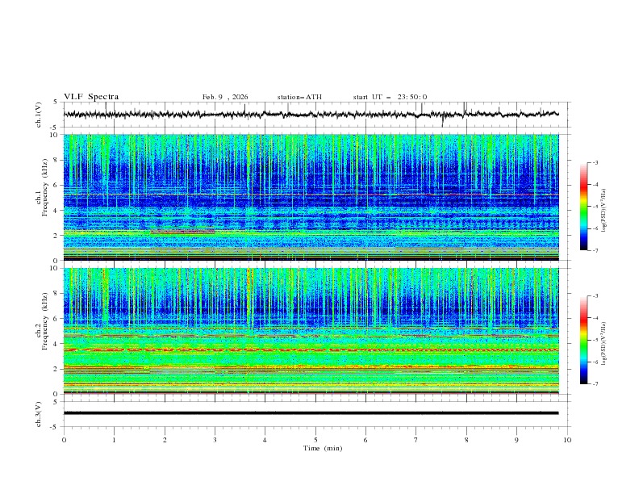Select the "Feb. 9 , 2026" date text
The width and height of the screenshot is (639, 494).
[225, 97]
